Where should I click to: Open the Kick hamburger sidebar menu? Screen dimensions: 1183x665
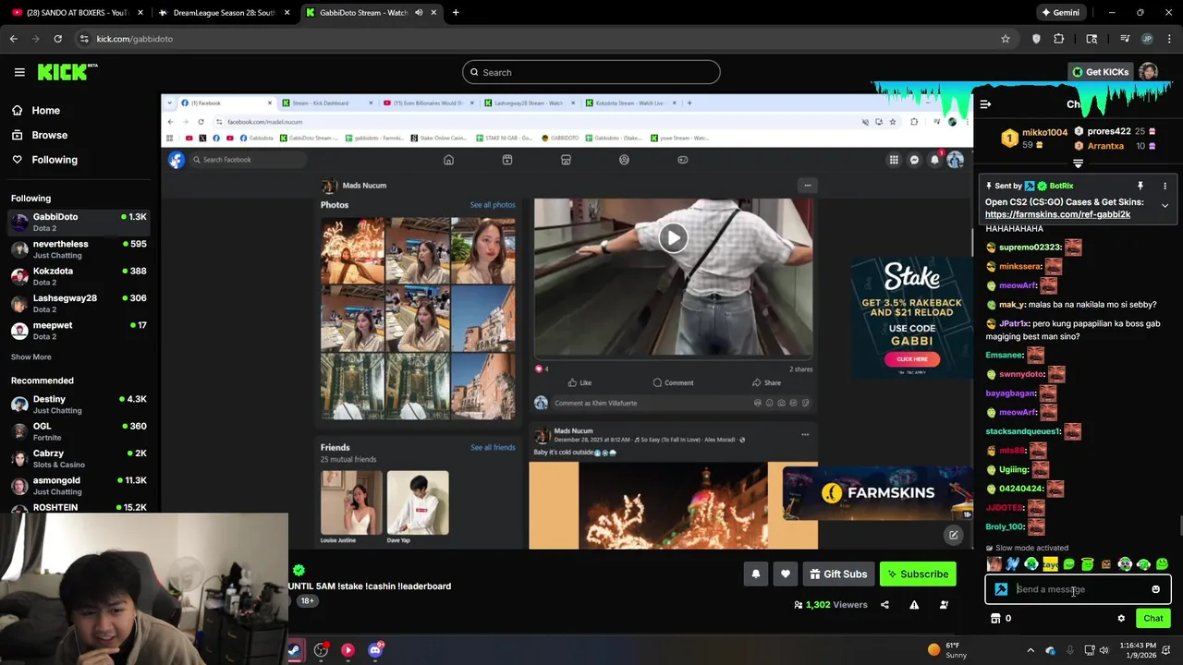pos(18,72)
